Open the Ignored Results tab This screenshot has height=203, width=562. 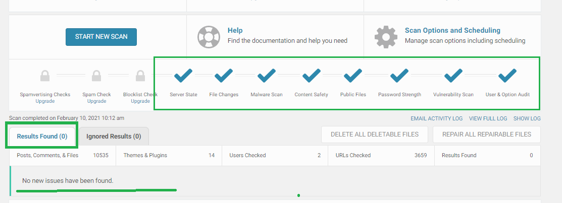coord(114,136)
